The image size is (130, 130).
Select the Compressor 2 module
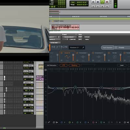[99, 57]
